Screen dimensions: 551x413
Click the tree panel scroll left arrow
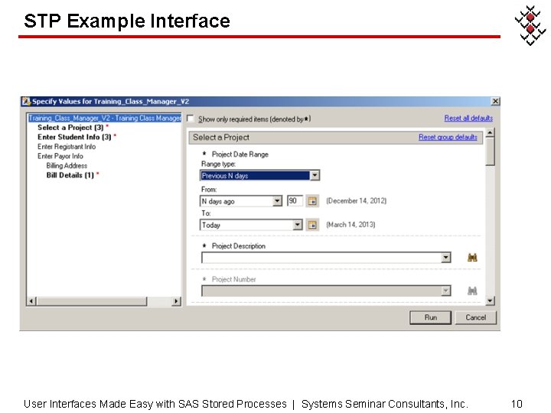click(31, 301)
